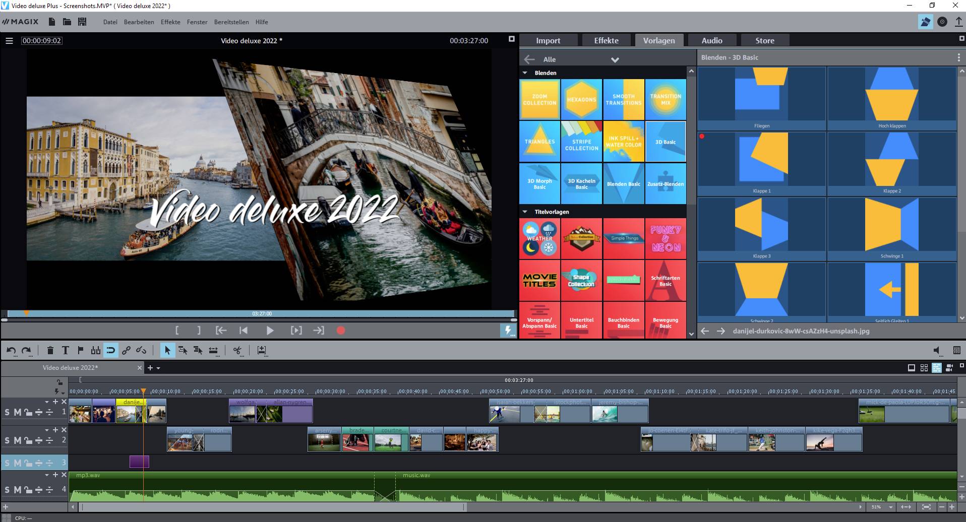Create new project file icon
The width and height of the screenshot is (966, 522).
pos(51,22)
